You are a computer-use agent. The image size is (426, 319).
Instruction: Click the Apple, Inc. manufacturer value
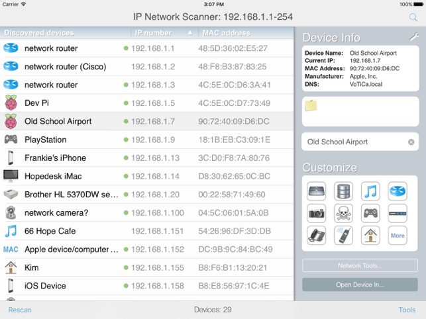tap(363, 77)
